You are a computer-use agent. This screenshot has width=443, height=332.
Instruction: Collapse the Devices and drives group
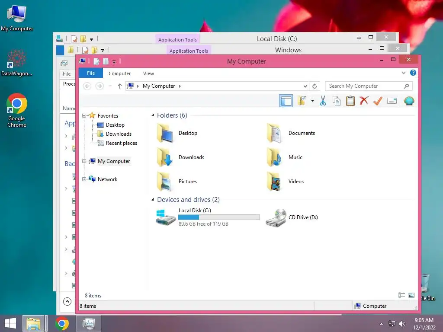click(153, 200)
